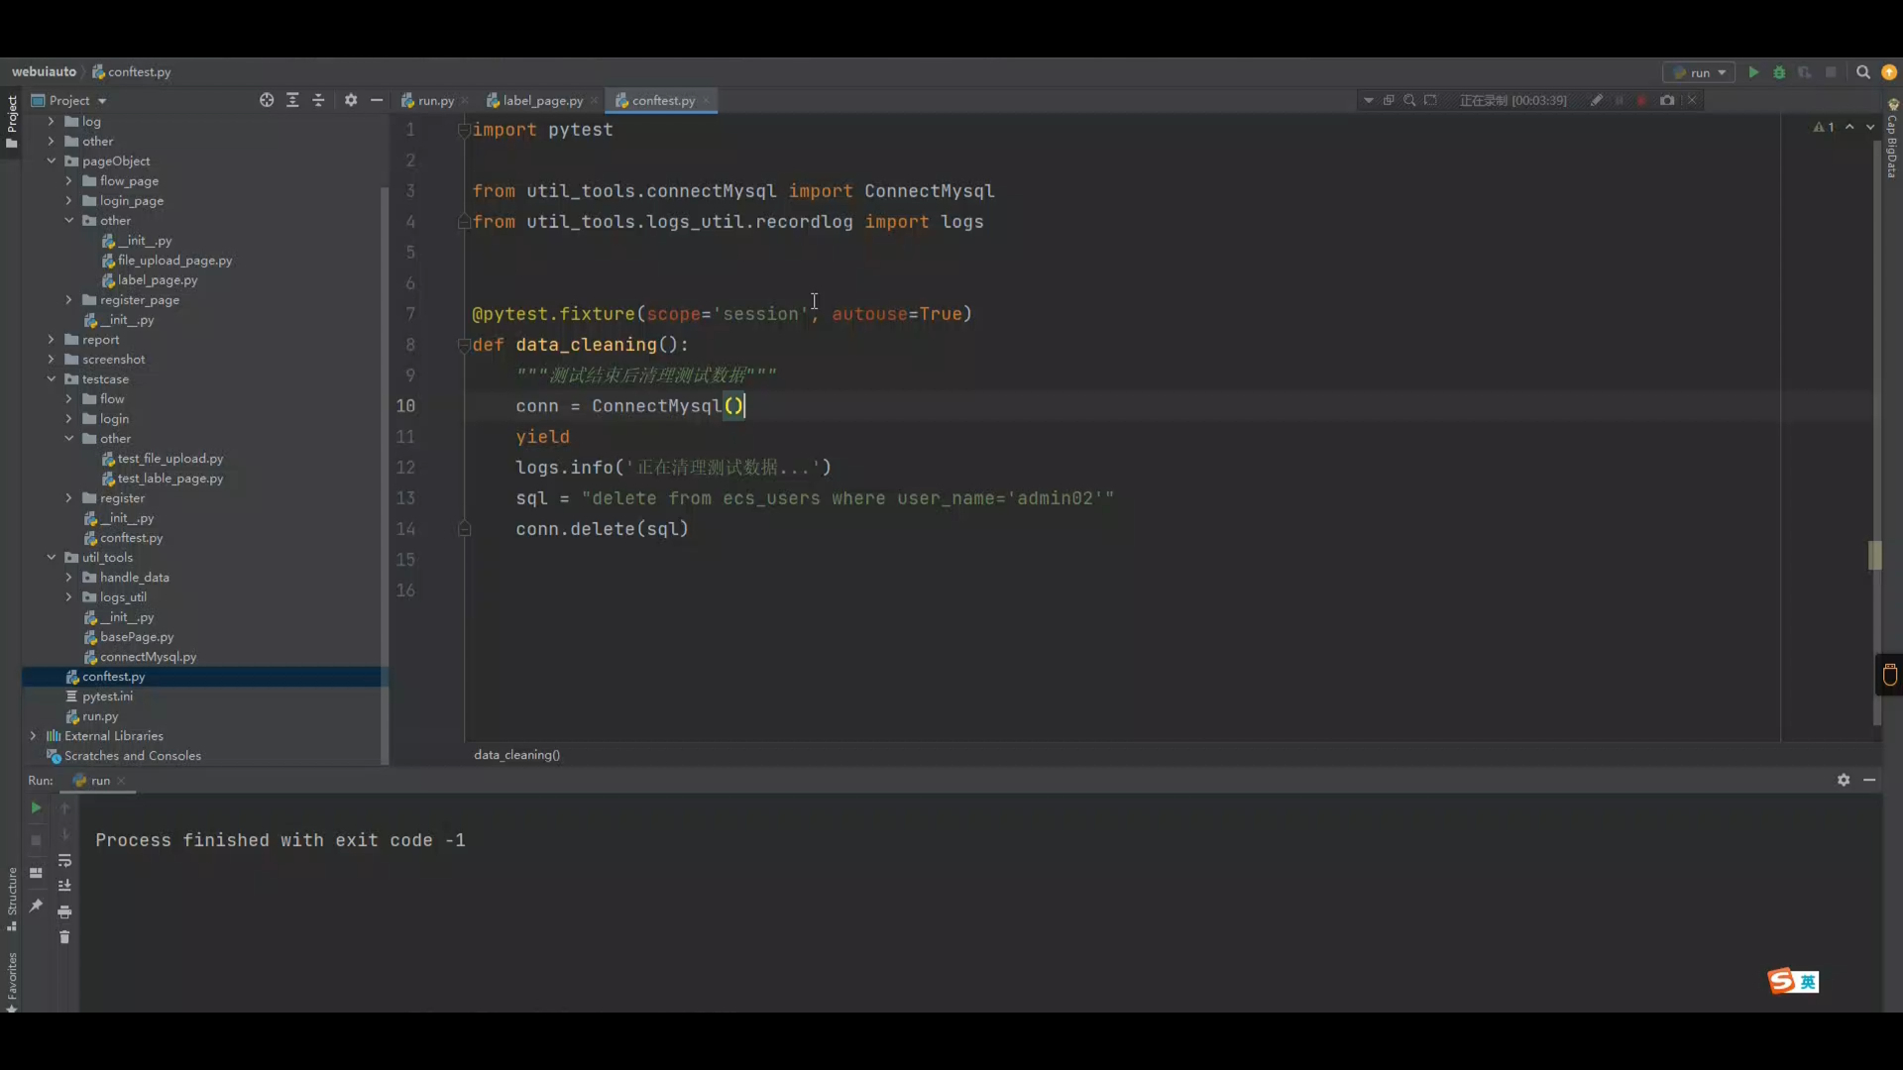Image resolution: width=1903 pixels, height=1070 pixels.
Task: Take screenshot with recorder camera icon
Action: [1667, 100]
